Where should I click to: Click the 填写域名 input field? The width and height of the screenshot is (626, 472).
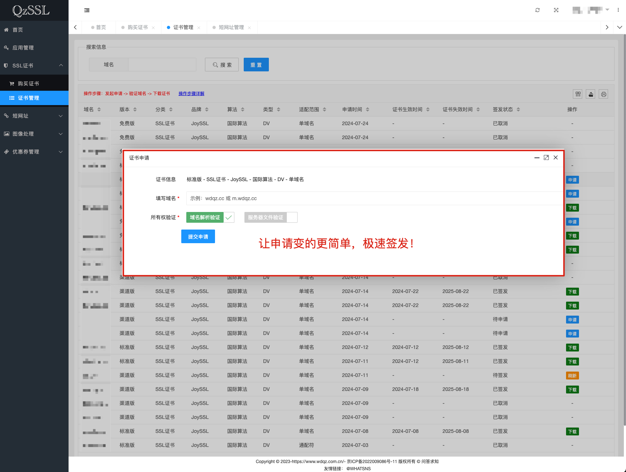point(373,198)
